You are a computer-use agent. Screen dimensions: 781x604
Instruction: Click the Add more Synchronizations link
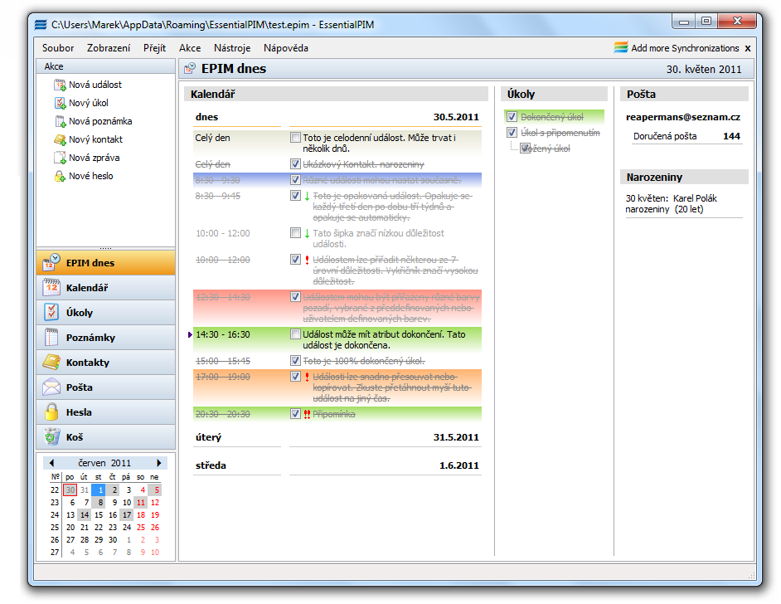(x=685, y=48)
